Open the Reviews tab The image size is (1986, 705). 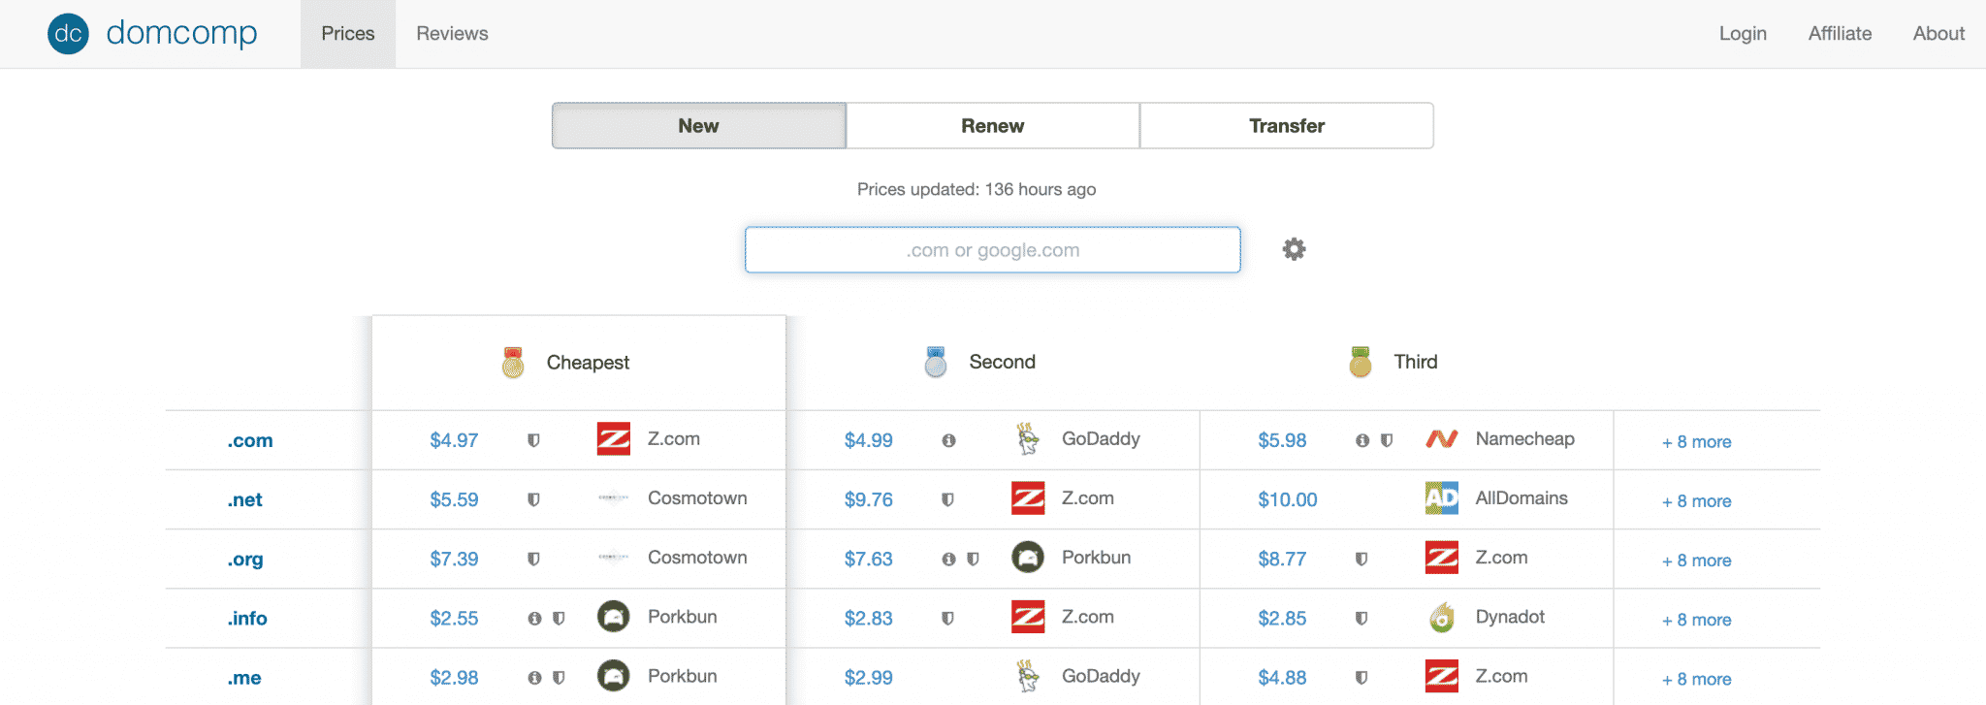[452, 34]
